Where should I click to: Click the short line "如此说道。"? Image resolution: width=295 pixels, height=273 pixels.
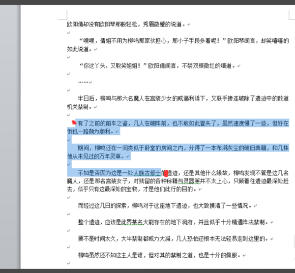(80, 49)
